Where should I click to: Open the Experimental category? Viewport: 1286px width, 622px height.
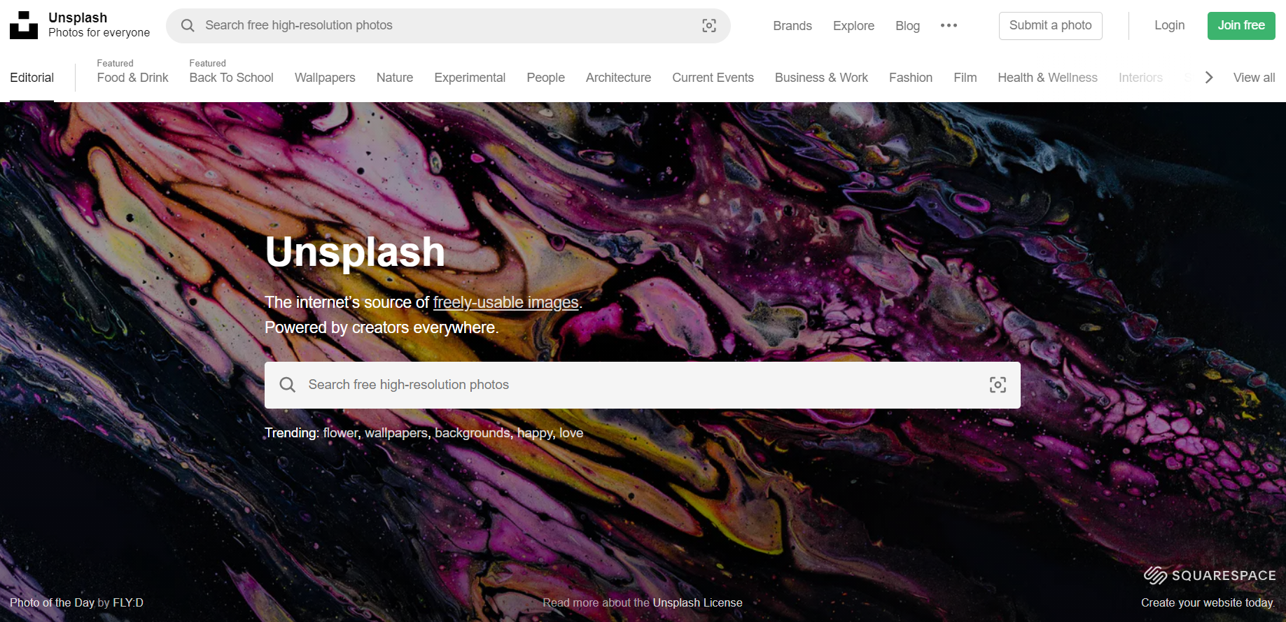470,78
